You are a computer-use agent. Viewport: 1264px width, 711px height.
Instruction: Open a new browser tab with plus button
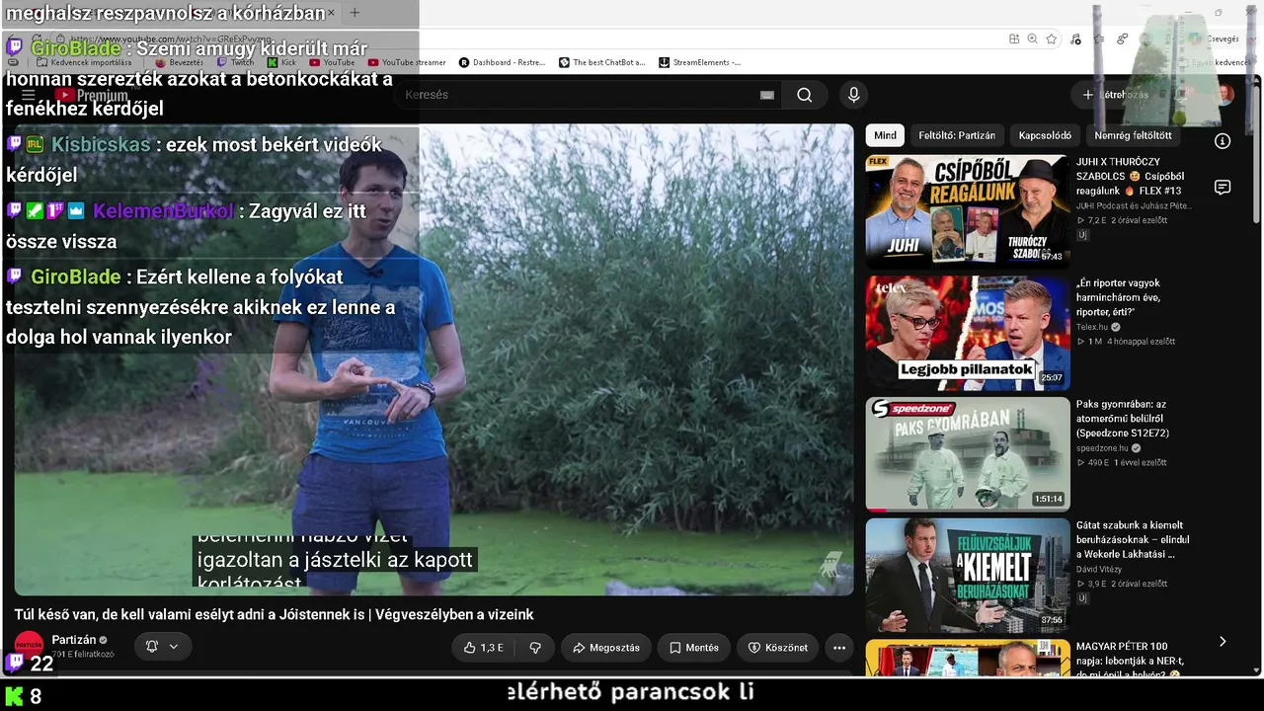click(355, 13)
